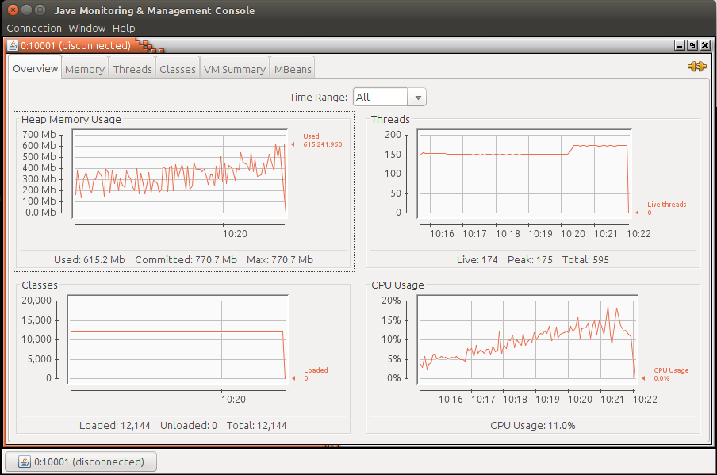The width and height of the screenshot is (717, 475).
Task: Close the 0:10001 internal frame
Action: (x=705, y=45)
